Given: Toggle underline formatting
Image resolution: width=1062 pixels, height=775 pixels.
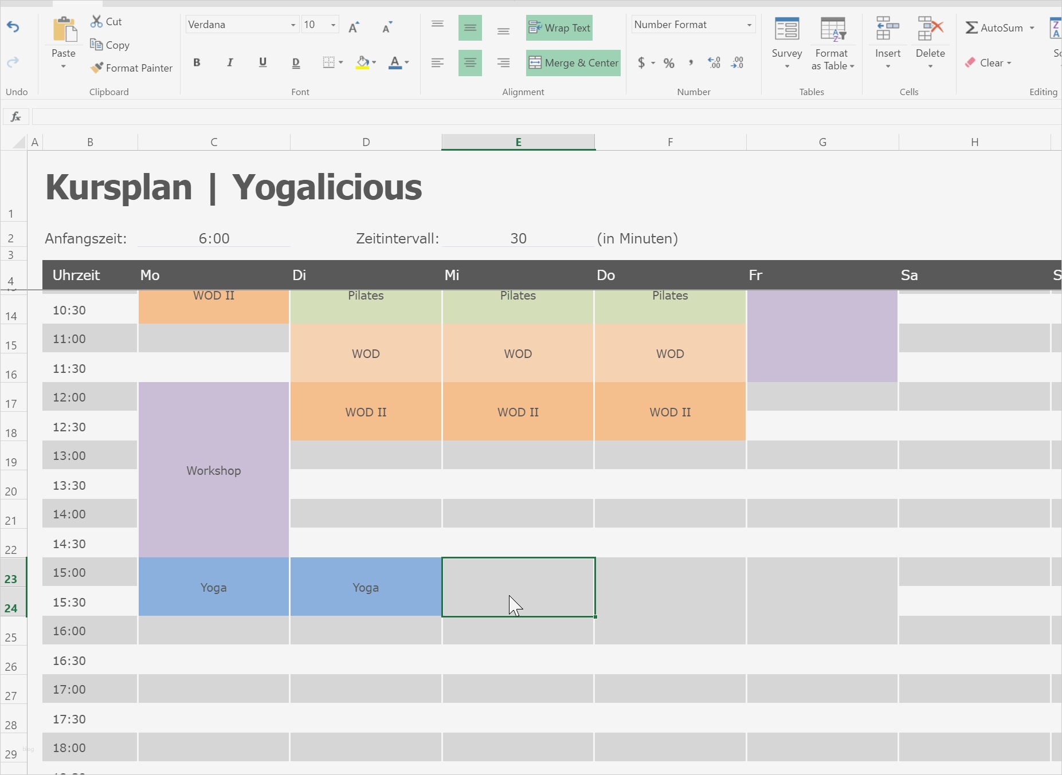Looking at the screenshot, I should [262, 62].
